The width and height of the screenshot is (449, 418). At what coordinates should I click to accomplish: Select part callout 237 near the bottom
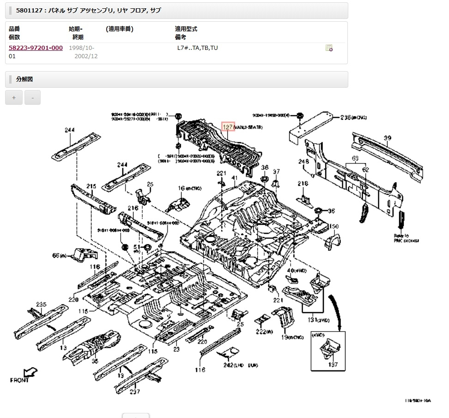pos(135,392)
